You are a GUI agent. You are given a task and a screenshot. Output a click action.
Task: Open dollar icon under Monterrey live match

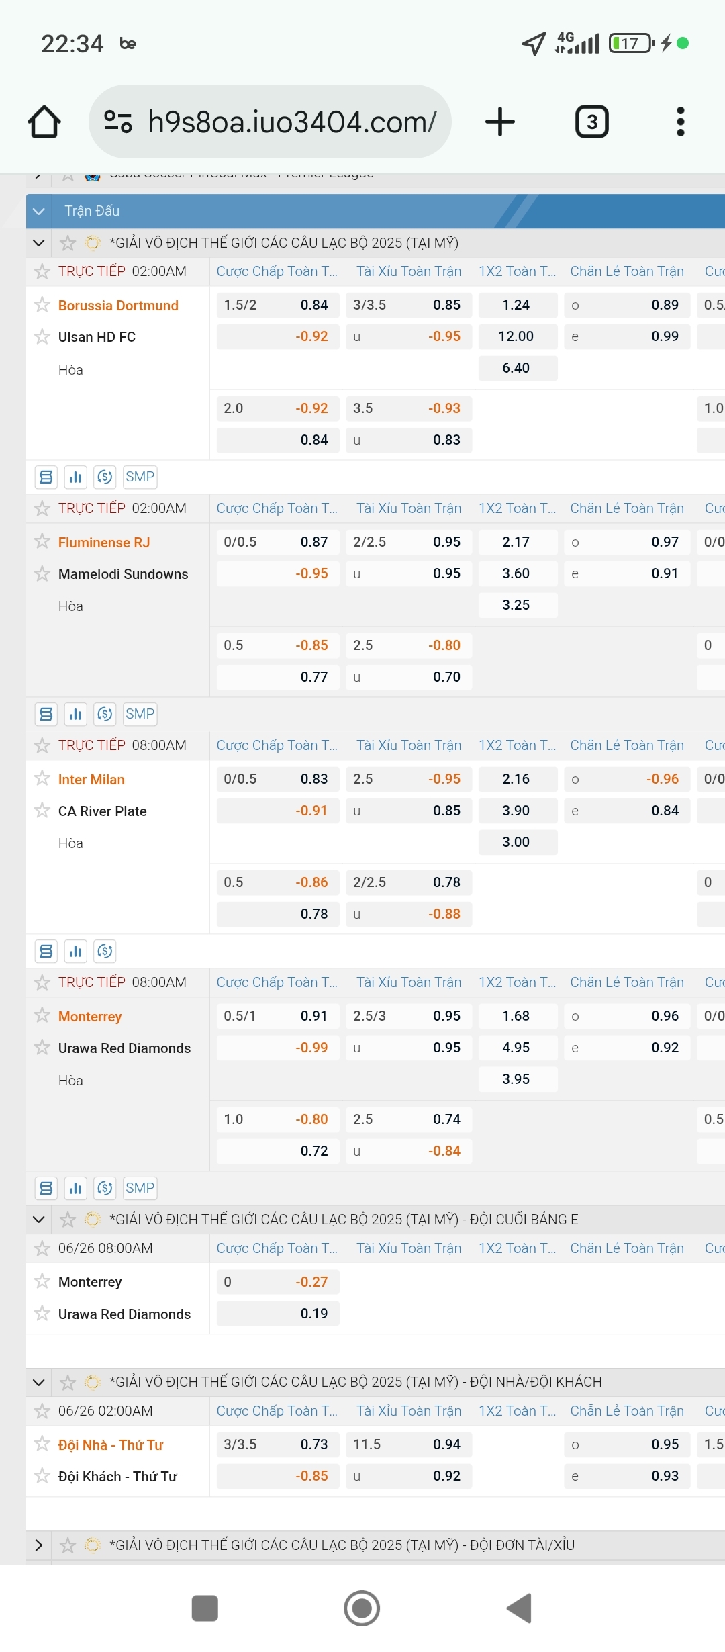[105, 1188]
